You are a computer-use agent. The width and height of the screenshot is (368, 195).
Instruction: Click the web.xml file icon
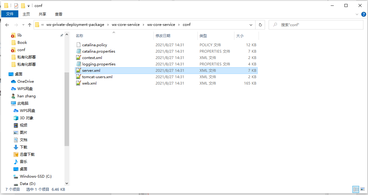(79, 83)
